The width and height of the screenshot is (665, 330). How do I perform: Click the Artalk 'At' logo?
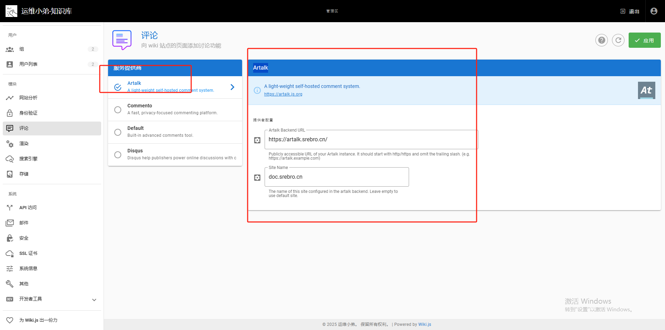[647, 90]
